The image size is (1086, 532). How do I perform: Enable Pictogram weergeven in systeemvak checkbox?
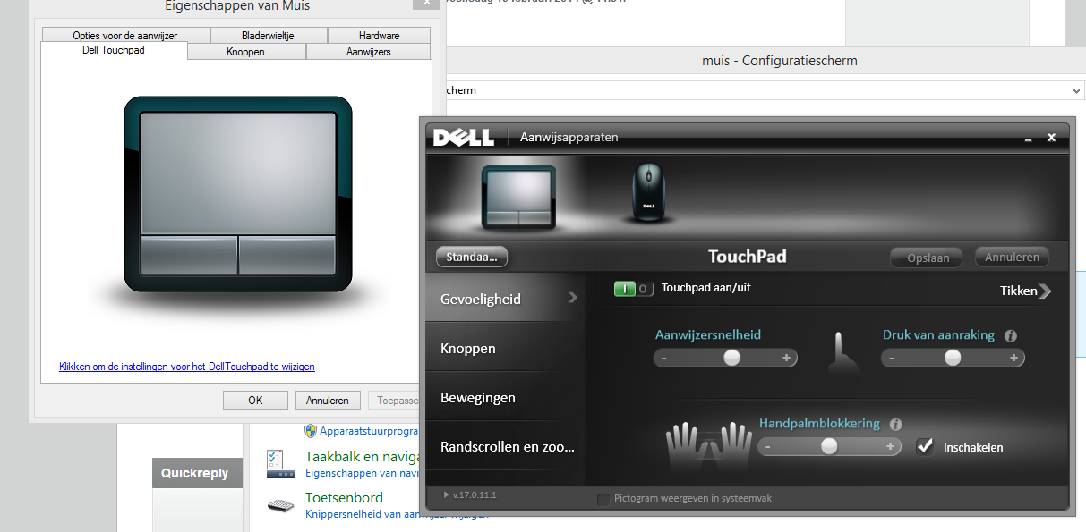click(604, 499)
